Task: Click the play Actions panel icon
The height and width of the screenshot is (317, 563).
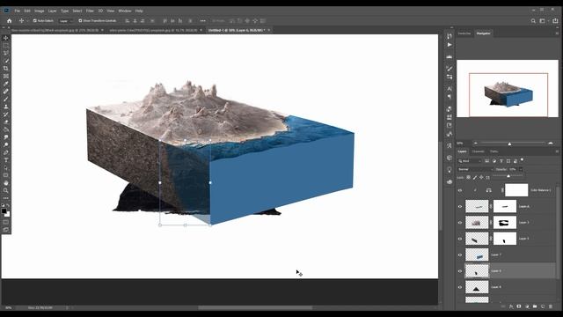Action: pyautogui.click(x=450, y=45)
